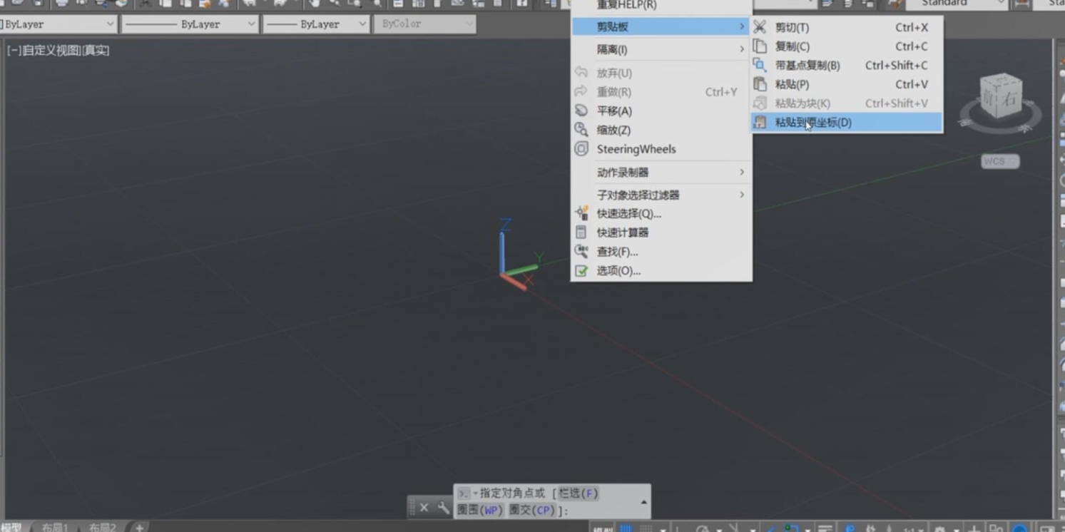Click the pan icon beside 平移(A)

(581, 111)
